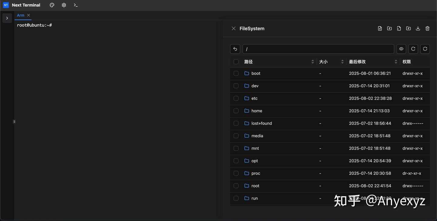This screenshot has height=221, width=437.
Task: Check the home row checkbox
Action: pyautogui.click(x=236, y=111)
